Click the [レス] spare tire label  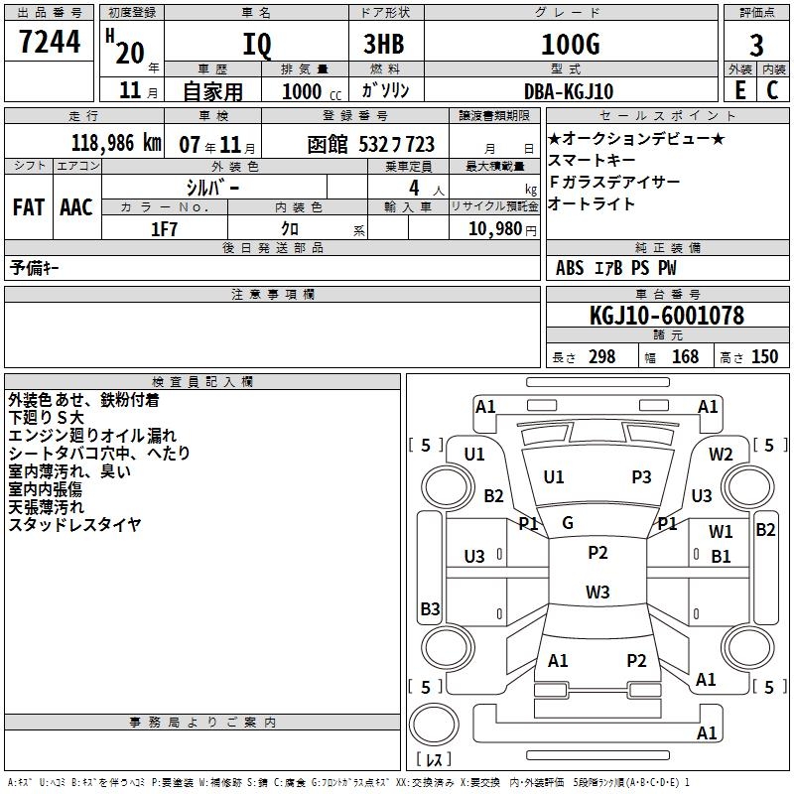[x=434, y=758]
